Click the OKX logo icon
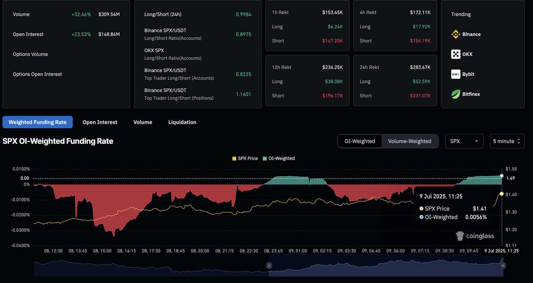 [x=456, y=54]
